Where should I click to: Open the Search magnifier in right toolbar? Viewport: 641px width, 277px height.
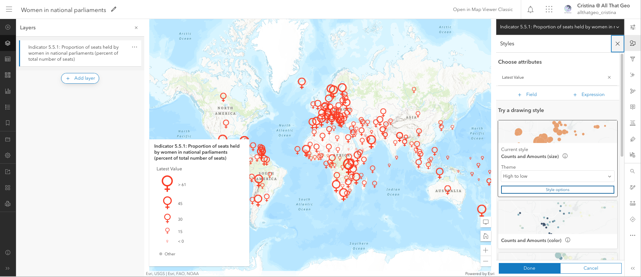pos(633,171)
